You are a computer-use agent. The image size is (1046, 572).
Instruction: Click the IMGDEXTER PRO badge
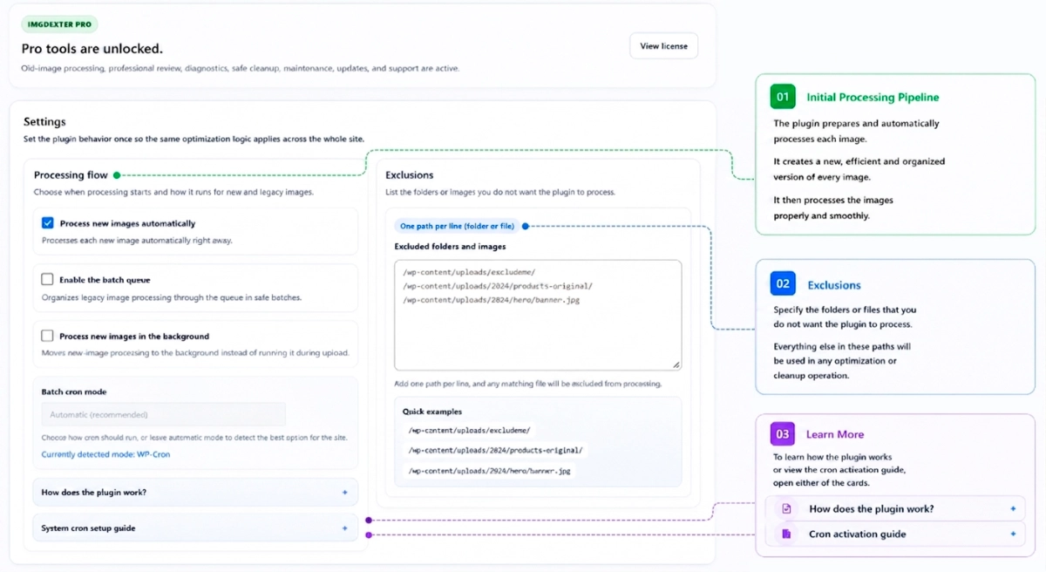click(x=59, y=24)
